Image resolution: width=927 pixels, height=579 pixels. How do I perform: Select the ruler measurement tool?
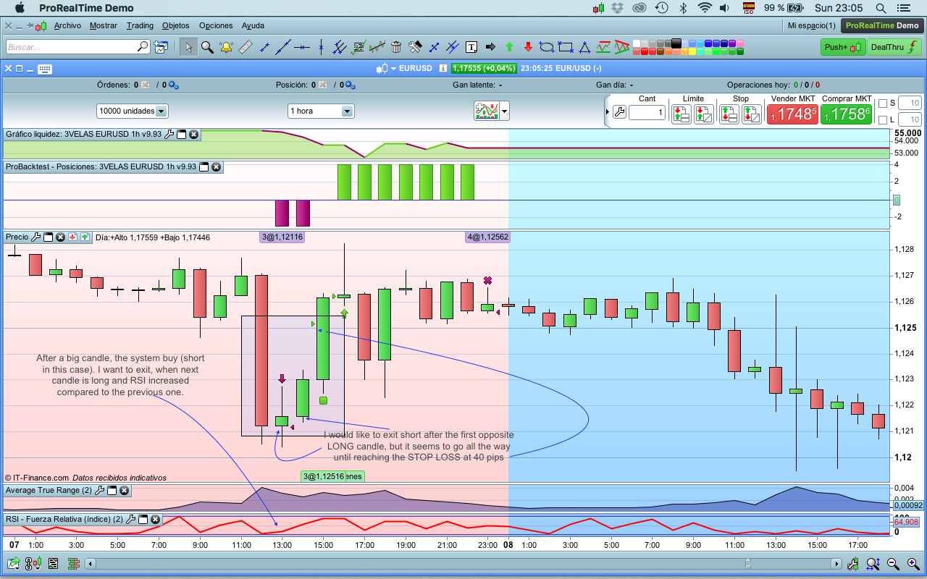pos(245,47)
